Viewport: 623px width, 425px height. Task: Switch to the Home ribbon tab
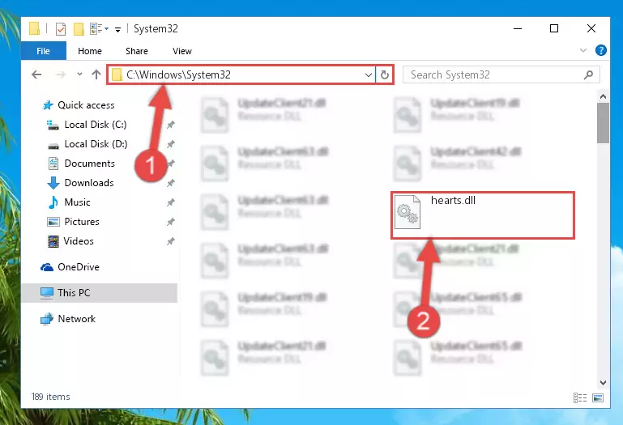coord(90,51)
